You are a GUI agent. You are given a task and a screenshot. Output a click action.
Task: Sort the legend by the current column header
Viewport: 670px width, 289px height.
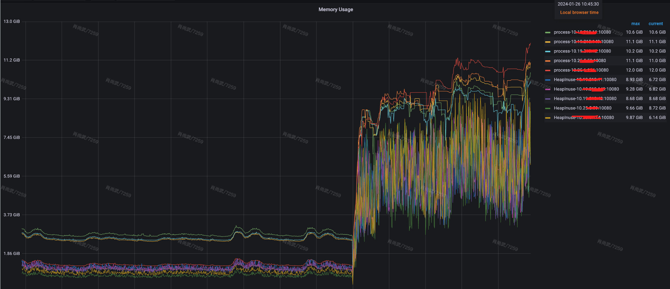point(656,24)
